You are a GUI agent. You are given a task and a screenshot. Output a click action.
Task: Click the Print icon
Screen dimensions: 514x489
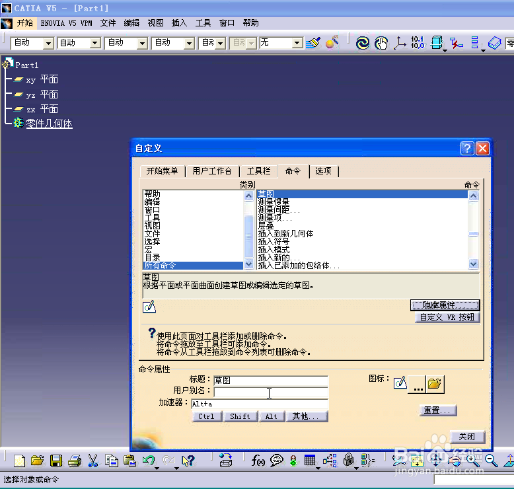pos(75,461)
